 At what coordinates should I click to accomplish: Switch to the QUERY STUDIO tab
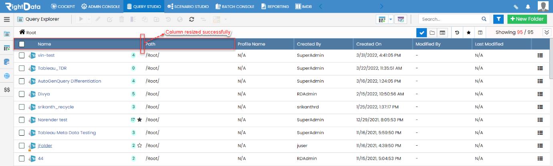(x=143, y=7)
